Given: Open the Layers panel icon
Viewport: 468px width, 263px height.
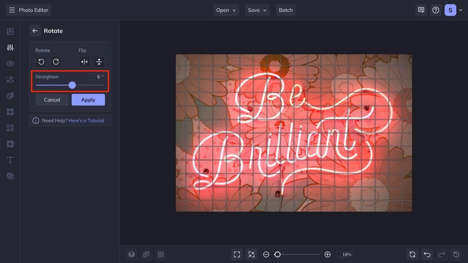Looking at the screenshot, I should coord(132,255).
